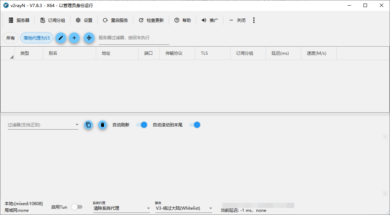Image resolution: width=390 pixels, height=215 pixels.
Task: Toggle the 自动滚动到末尾 switch
Action: (x=195, y=125)
